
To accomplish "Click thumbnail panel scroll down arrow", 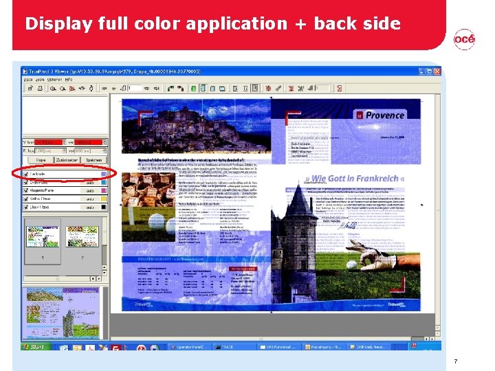I will 104,273.
